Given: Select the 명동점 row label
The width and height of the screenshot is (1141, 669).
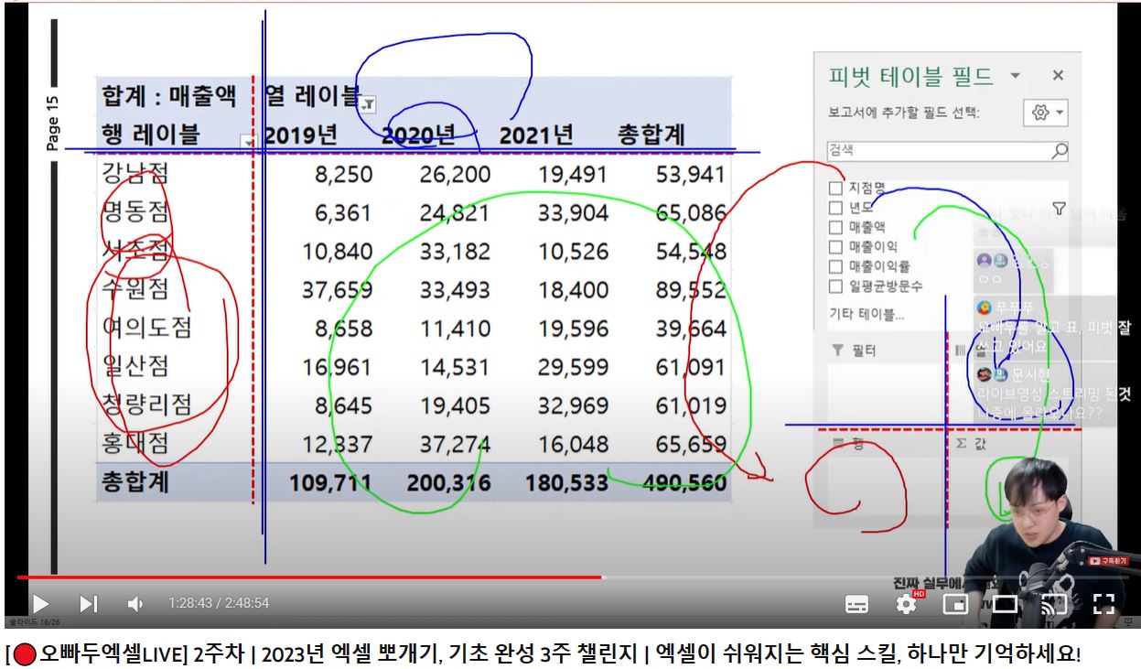Looking at the screenshot, I should pos(135,212).
